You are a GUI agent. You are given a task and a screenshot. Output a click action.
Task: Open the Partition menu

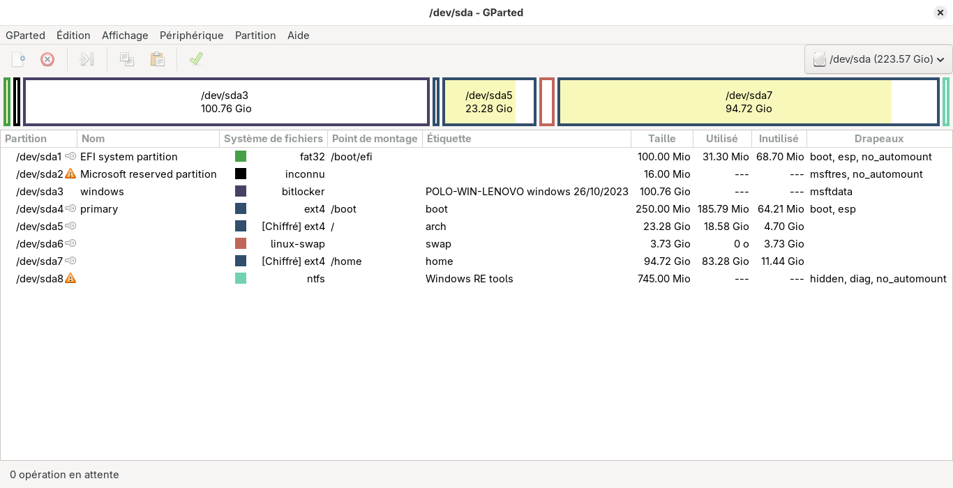click(255, 36)
